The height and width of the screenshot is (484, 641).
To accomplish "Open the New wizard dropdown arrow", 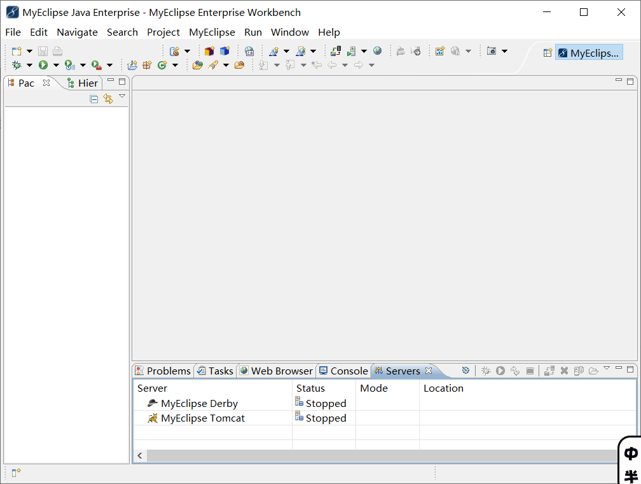I will [x=29, y=51].
